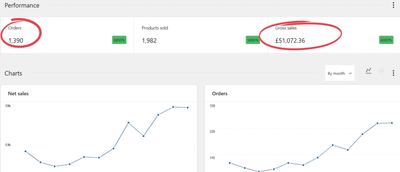
Task: Select the highest Net sales data point
Action: (173, 107)
